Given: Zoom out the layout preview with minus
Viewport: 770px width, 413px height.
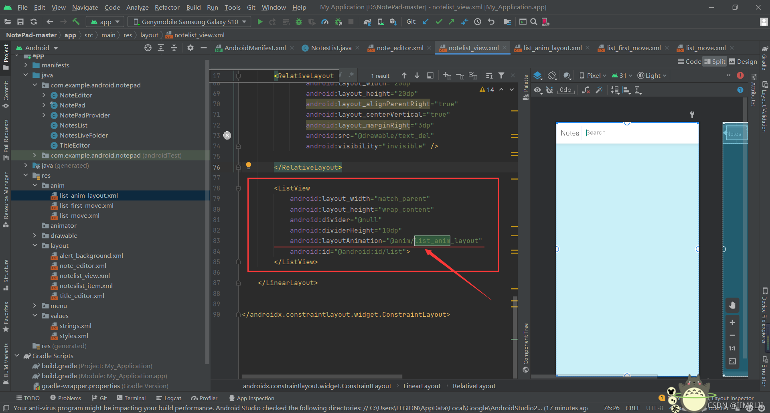Looking at the screenshot, I should click(x=732, y=335).
